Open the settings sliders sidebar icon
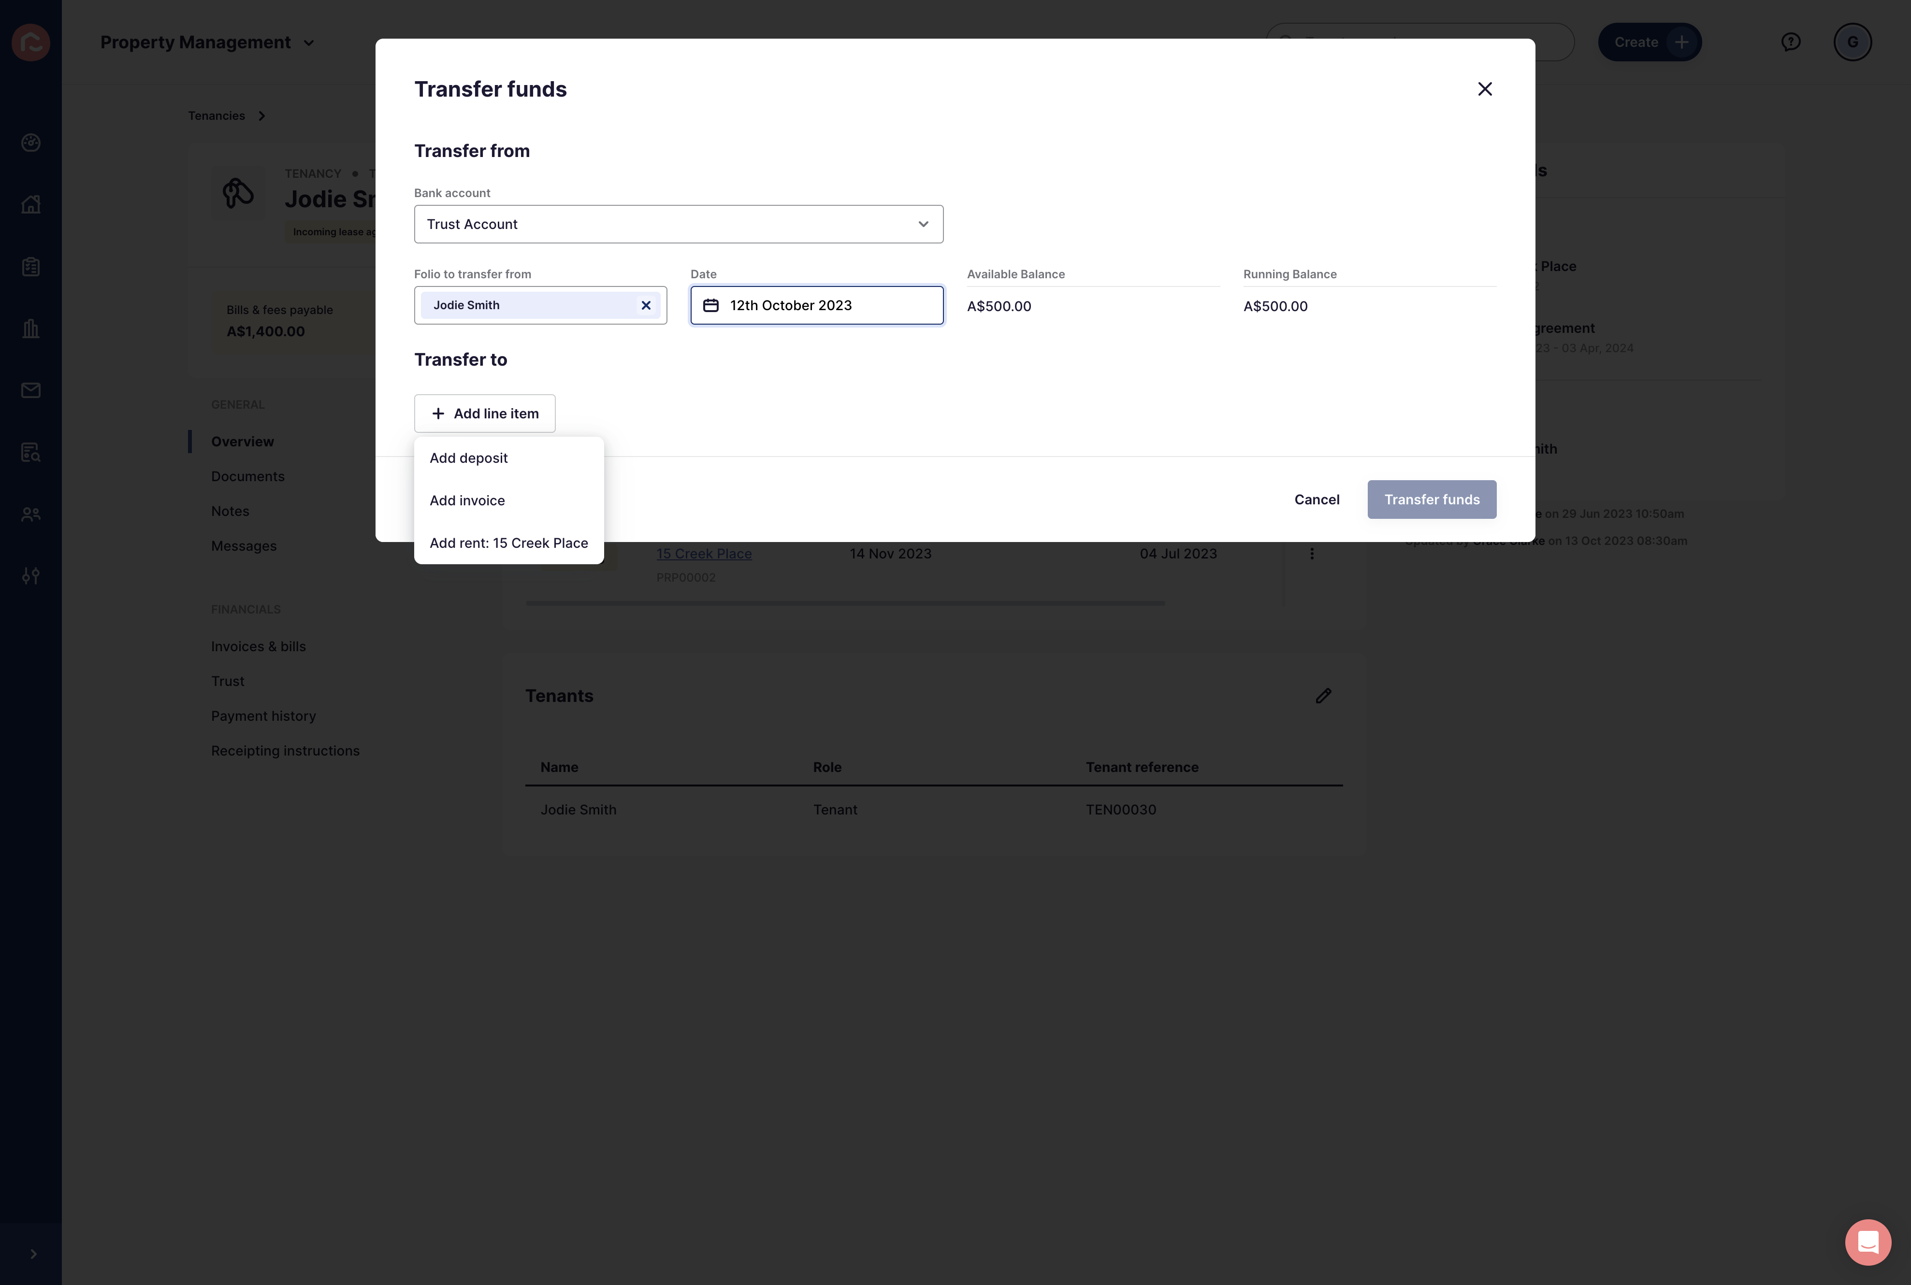This screenshot has height=1285, width=1911. pos(31,576)
